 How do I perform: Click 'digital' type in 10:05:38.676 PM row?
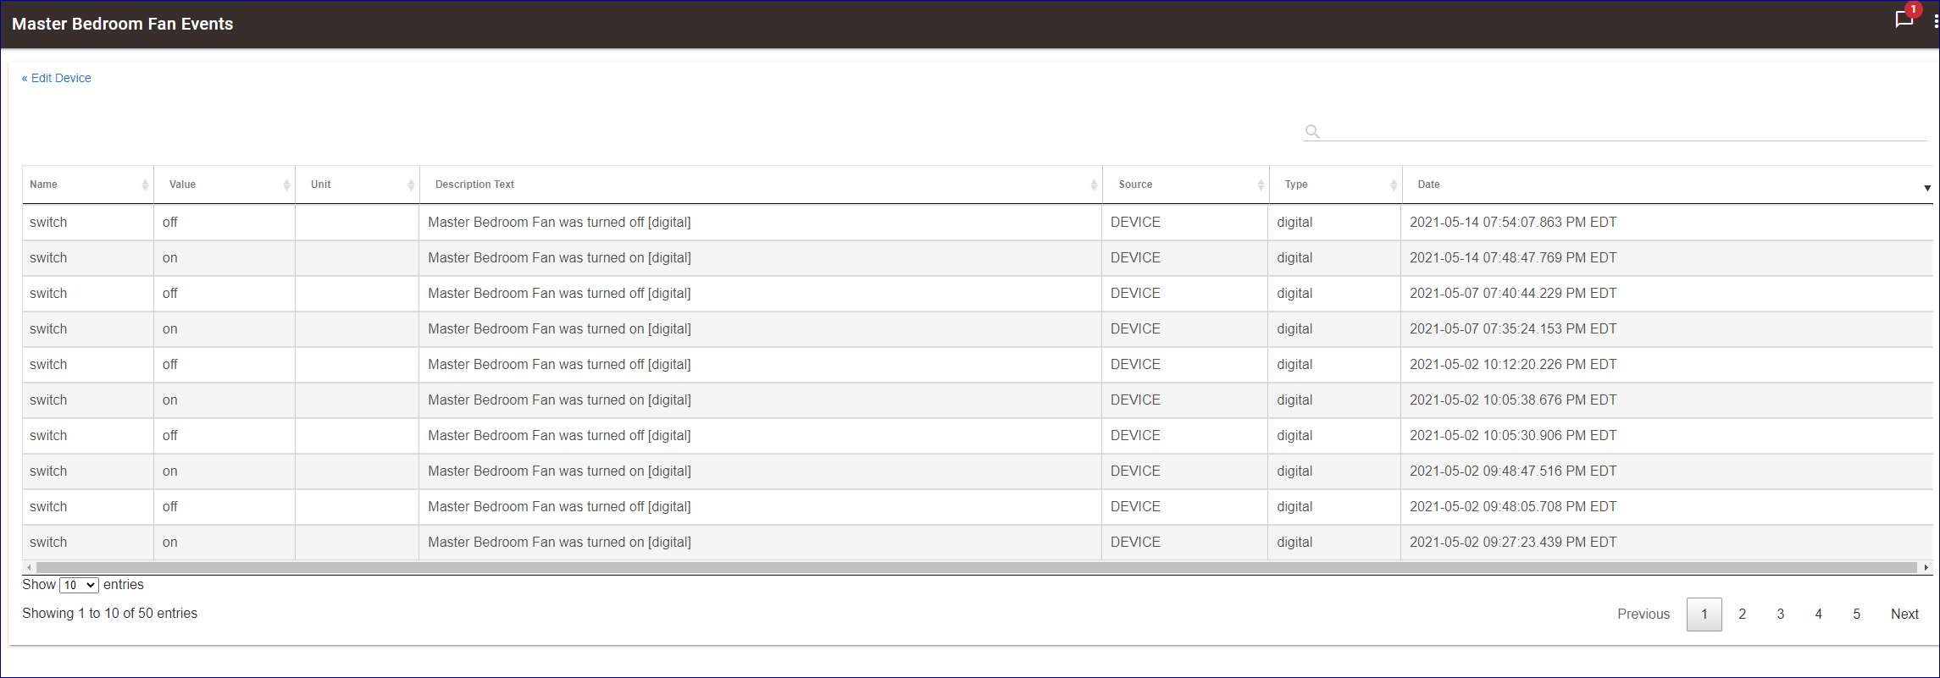click(1294, 400)
